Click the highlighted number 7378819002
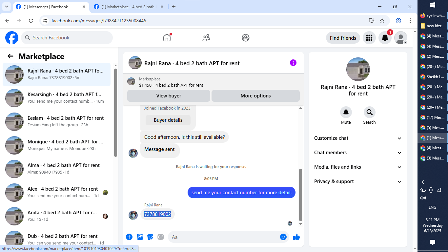 (158, 214)
